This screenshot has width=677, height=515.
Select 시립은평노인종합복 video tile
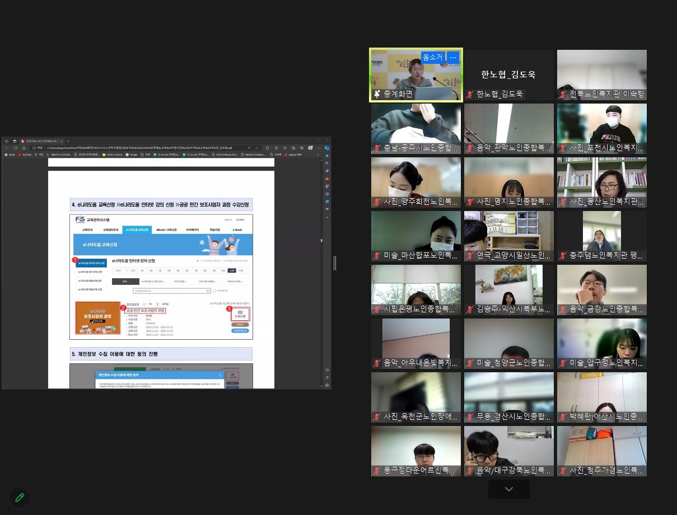(x=416, y=290)
